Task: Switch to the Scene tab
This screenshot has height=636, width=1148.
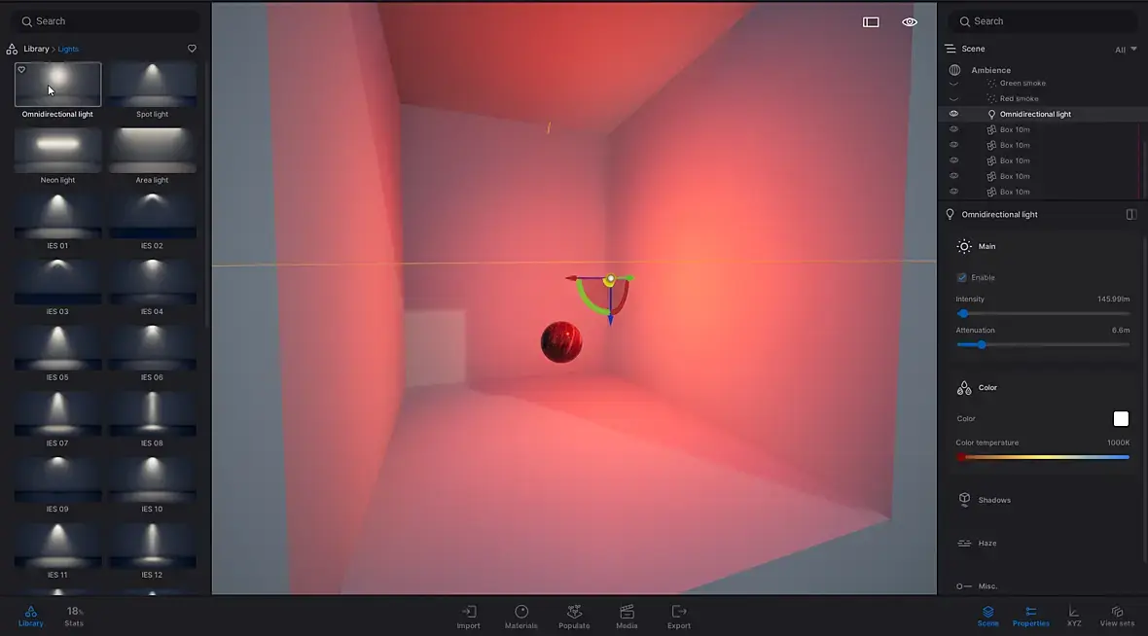Action: [x=987, y=617]
